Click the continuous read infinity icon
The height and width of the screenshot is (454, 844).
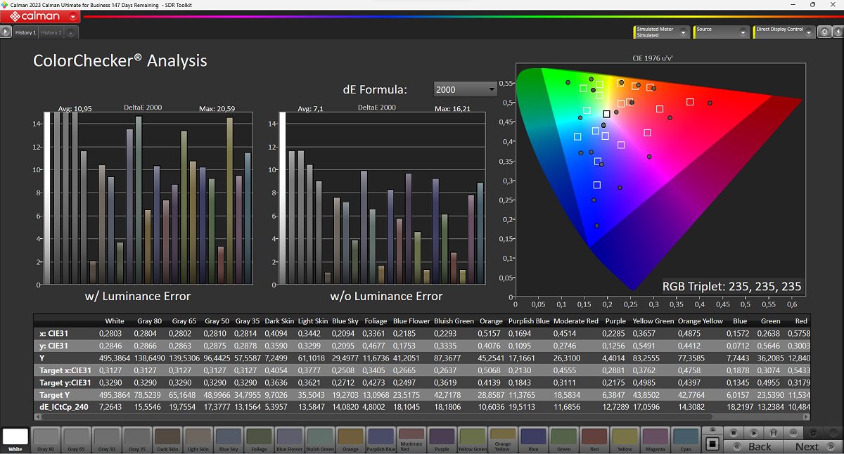[x=794, y=433]
